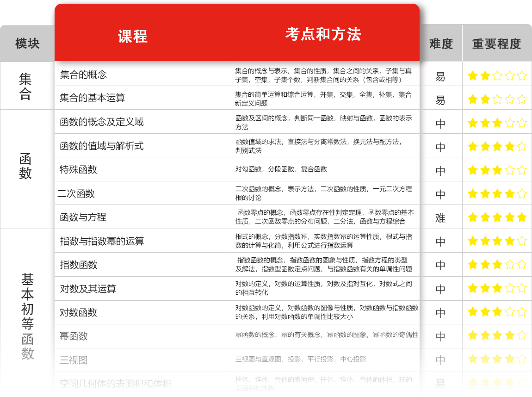The image size is (532, 397).
Task: Click the star rating for 集合的基本运算
Action: (497, 99)
